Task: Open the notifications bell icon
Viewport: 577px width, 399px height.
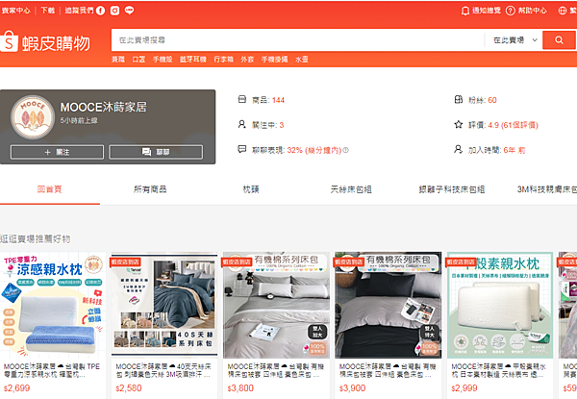Action: 465,11
